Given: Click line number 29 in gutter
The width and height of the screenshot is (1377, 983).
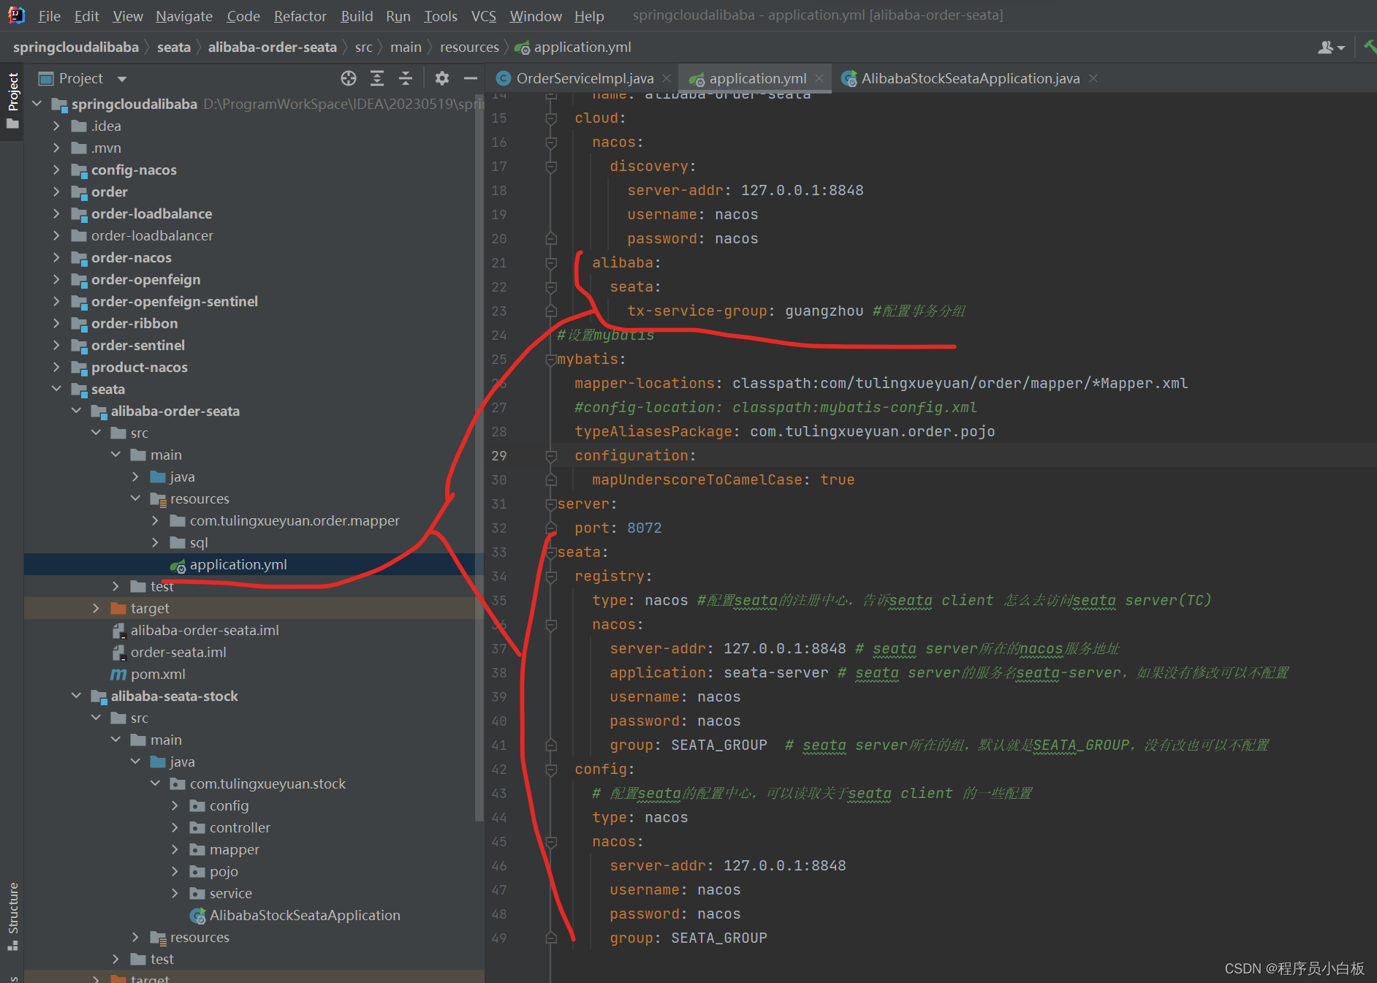Looking at the screenshot, I should 499,456.
